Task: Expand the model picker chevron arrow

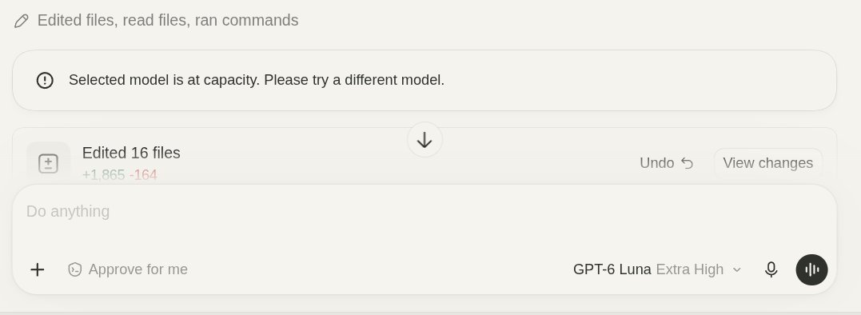Action: point(737,269)
